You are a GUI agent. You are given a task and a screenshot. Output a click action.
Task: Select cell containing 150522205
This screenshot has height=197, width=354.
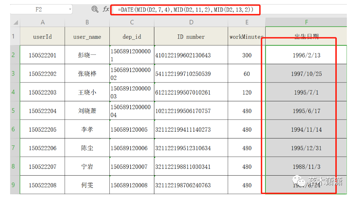tap(42, 129)
